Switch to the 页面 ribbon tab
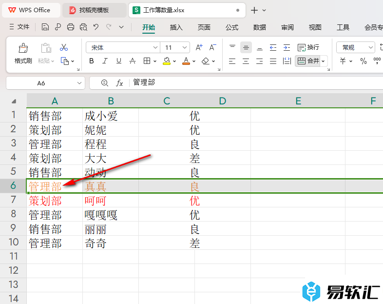The image size is (383, 304). pyautogui.click(x=204, y=27)
